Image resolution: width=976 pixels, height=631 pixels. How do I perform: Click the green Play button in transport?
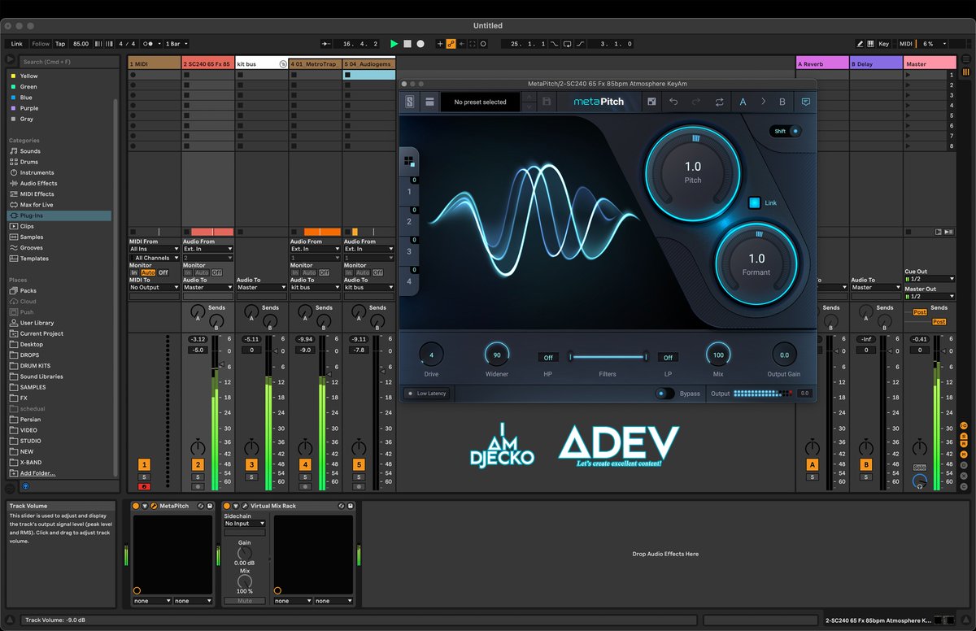click(x=394, y=44)
